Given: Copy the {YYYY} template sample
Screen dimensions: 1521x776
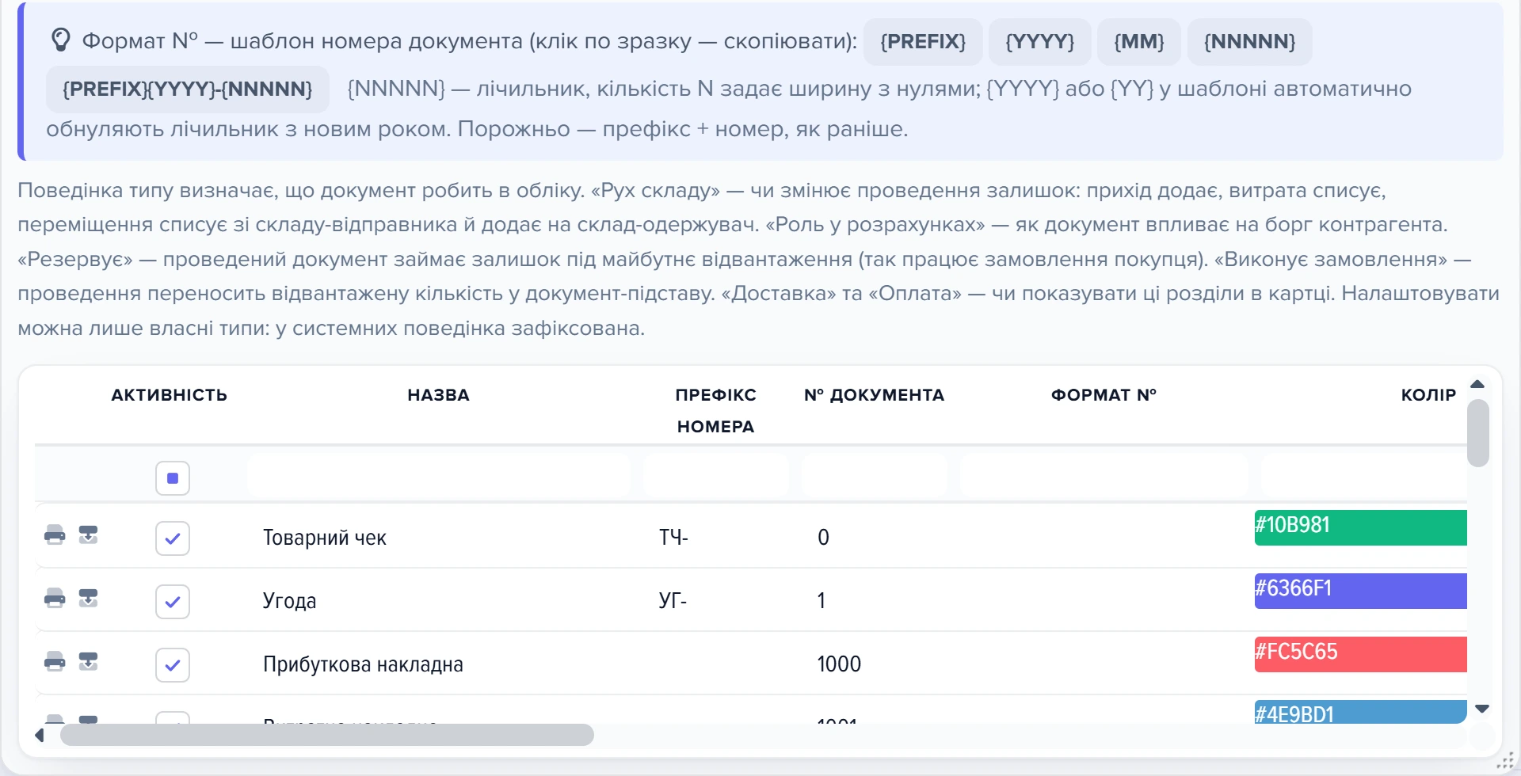Looking at the screenshot, I should tap(1040, 41).
